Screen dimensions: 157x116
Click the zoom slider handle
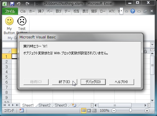[130, 110]
